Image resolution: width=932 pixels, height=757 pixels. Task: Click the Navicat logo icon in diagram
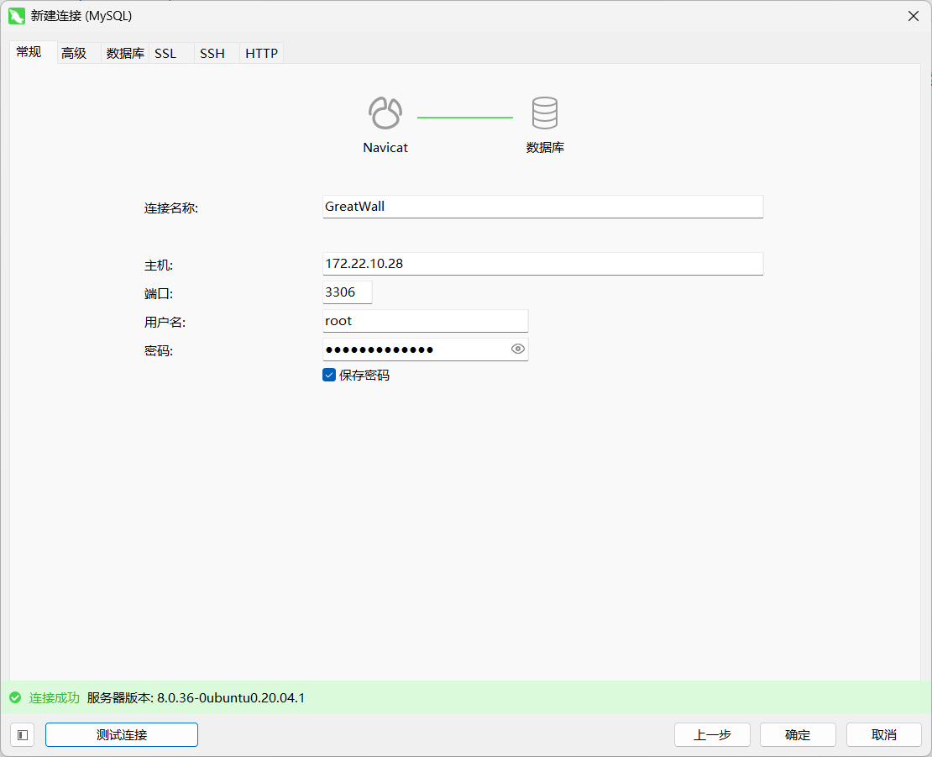(385, 113)
